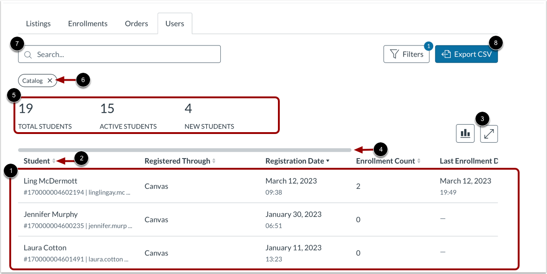The image size is (547, 274).
Task: Switch to the Enrollments tab
Action: pyautogui.click(x=87, y=23)
